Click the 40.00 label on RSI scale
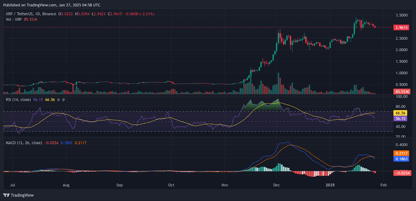This screenshot has width=416, height=201. [400, 127]
